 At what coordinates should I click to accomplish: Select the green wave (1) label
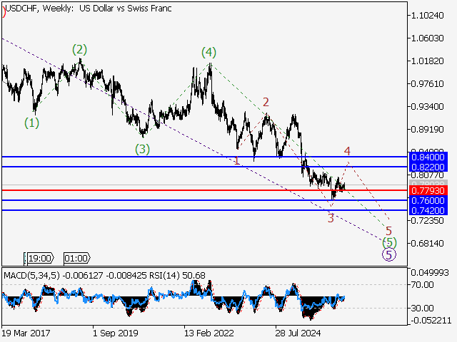(31, 123)
